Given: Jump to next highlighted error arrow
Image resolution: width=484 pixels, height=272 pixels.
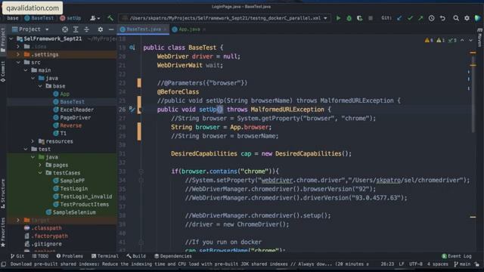Looking at the screenshot, I should 470,40.
